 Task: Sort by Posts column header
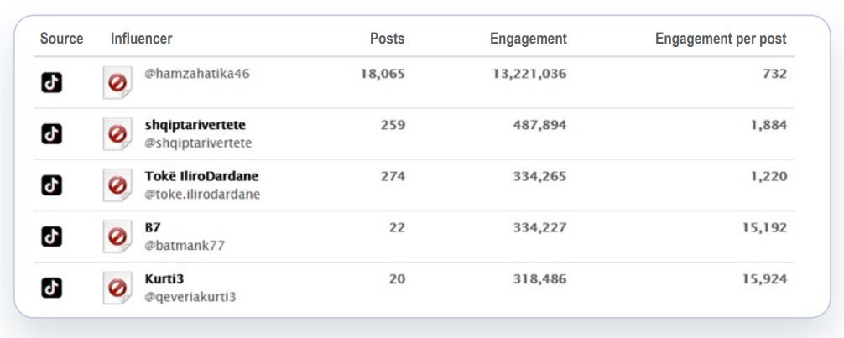click(387, 39)
